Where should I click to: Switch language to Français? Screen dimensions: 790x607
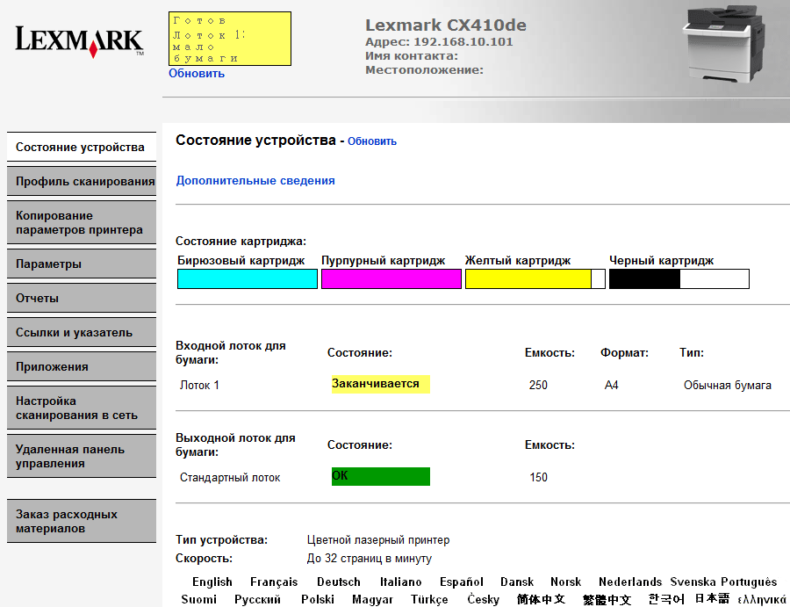tap(274, 582)
